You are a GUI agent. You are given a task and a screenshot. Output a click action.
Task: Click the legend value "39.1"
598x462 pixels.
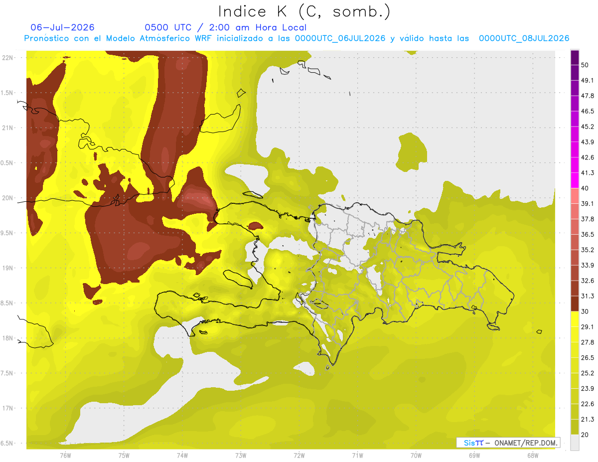coord(588,203)
